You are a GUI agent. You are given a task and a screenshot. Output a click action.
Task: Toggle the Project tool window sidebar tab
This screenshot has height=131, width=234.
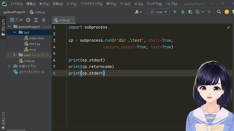click(3, 27)
